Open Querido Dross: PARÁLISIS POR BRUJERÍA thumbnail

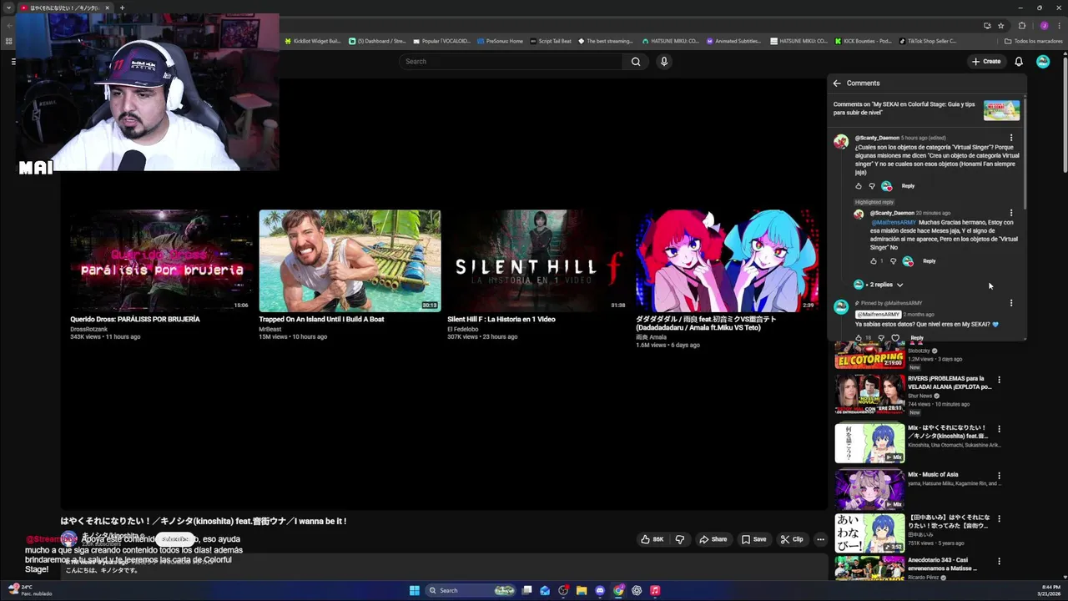click(161, 260)
